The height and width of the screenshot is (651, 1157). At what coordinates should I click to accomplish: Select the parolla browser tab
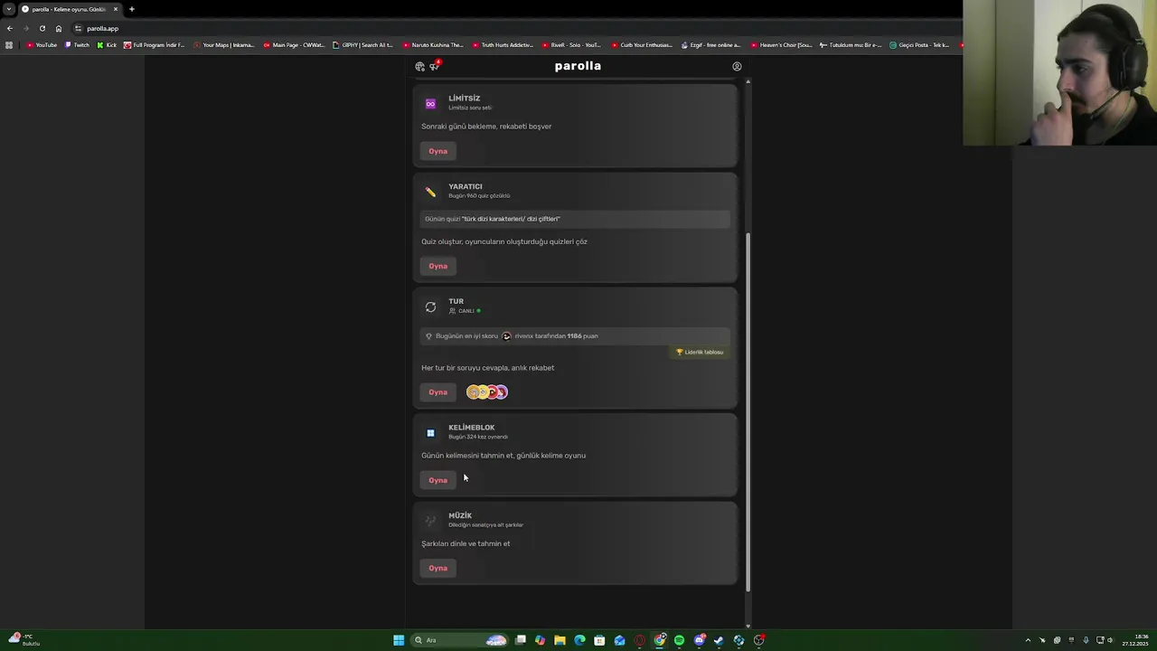(69, 9)
